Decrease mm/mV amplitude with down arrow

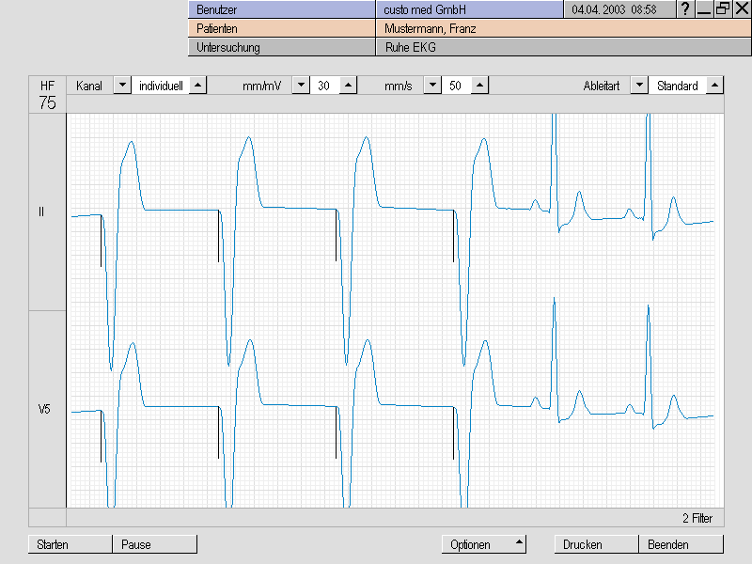301,86
